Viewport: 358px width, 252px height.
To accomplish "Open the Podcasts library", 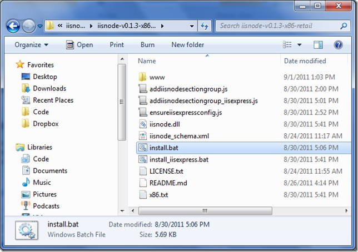I will (x=46, y=206).
